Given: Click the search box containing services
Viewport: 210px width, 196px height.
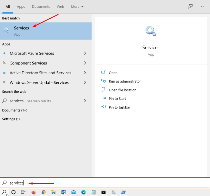Looking at the screenshot, I should click(x=105, y=183).
